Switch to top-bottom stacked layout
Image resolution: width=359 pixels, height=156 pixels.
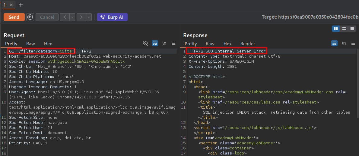point(344,28)
